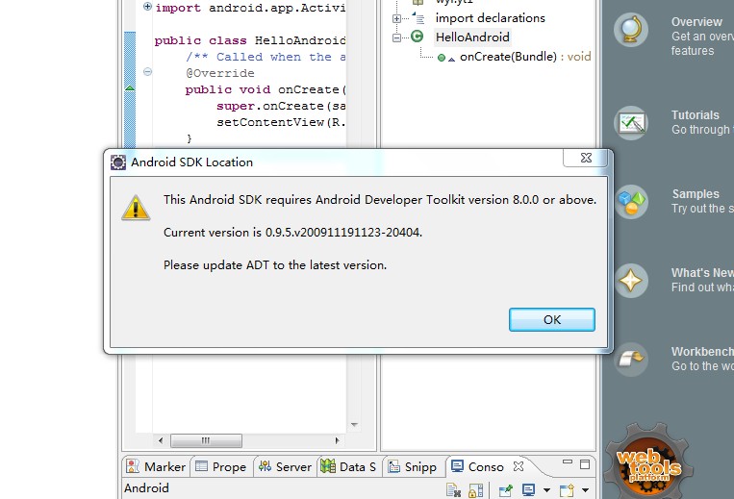The image size is (734, 499).
Task: Open the Servers tab
Action: point(285,466)
